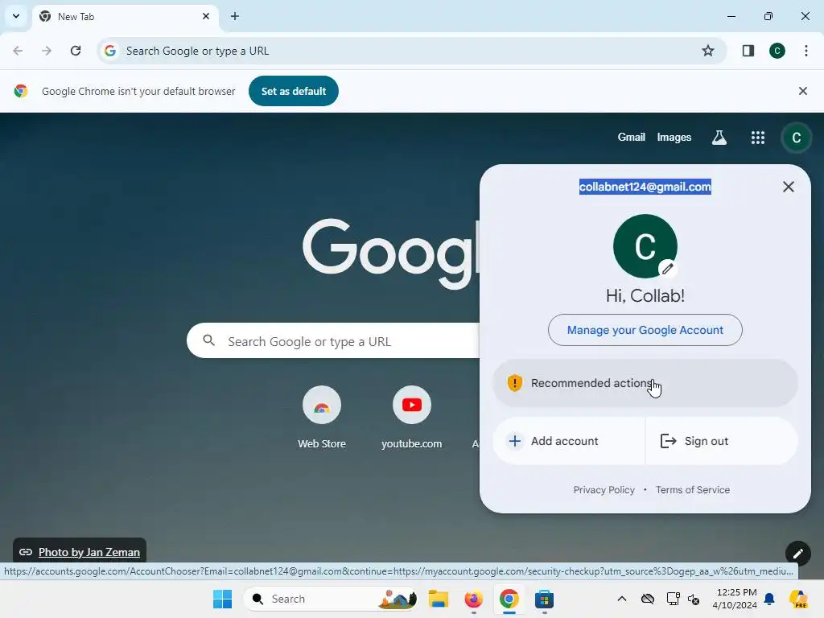Click Add account
This screenshot has height=618, width=824.
[569, 441]
